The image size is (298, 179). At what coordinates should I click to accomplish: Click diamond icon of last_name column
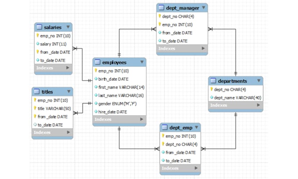tap(96, 95)
